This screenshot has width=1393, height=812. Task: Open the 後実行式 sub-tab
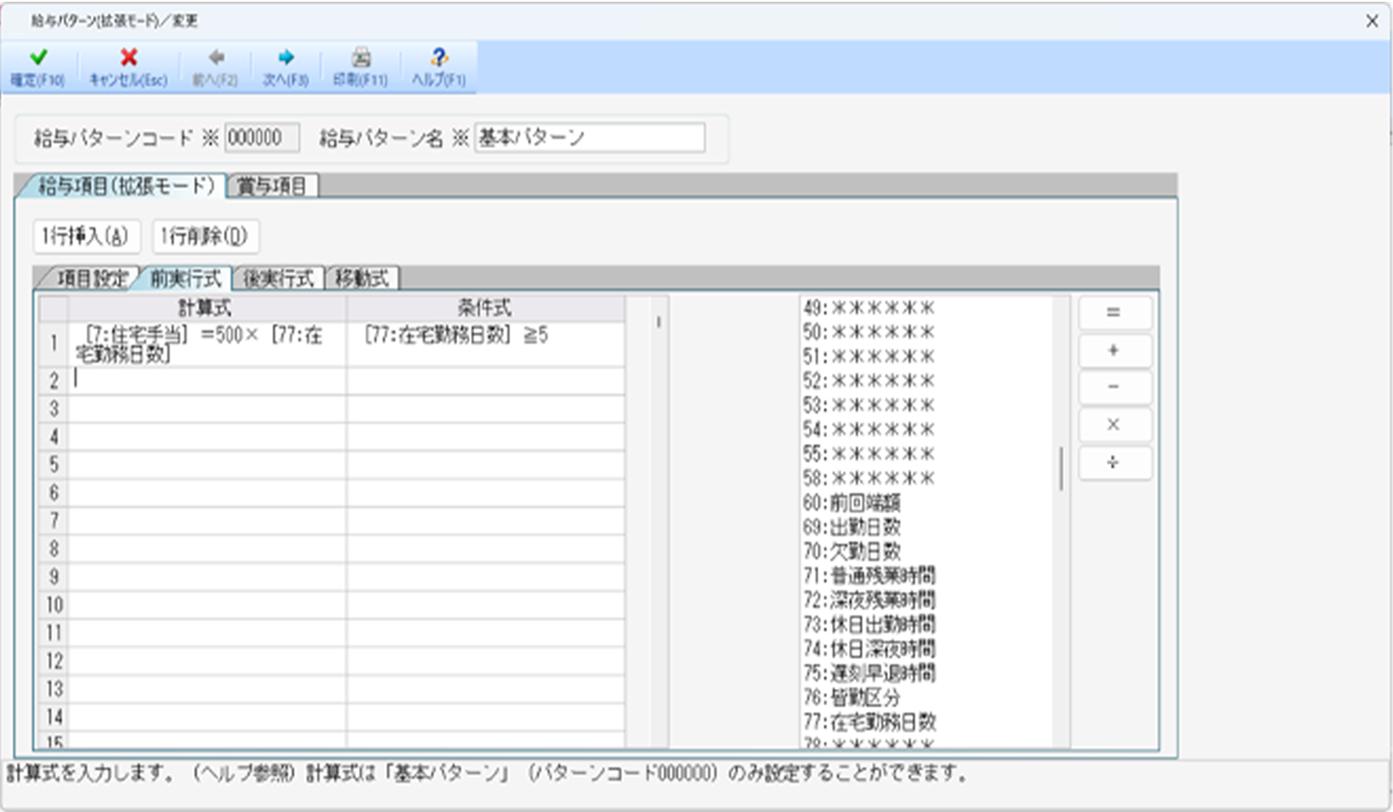[279, 278]
